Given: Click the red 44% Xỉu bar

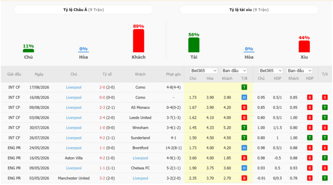Looking at the screenshot, I should click(x=304, y=47).
